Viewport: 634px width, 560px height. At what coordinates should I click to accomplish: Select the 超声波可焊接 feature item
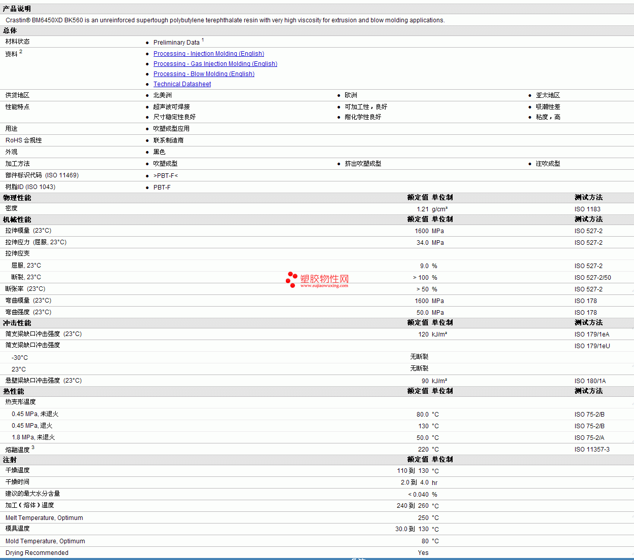click(172, 107)
